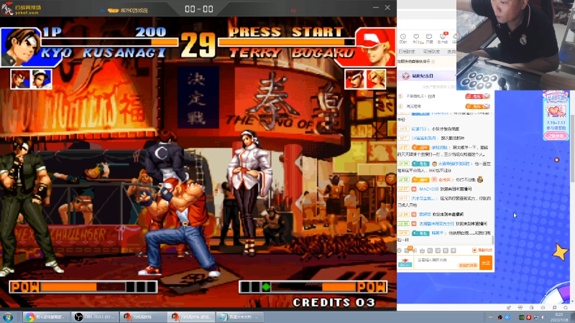Image resolution: width=575 pixels, height=323 pixels.
Task: Click the orange badge button on second ranking row
Action: pyautogui.click(x=478, y=106)
